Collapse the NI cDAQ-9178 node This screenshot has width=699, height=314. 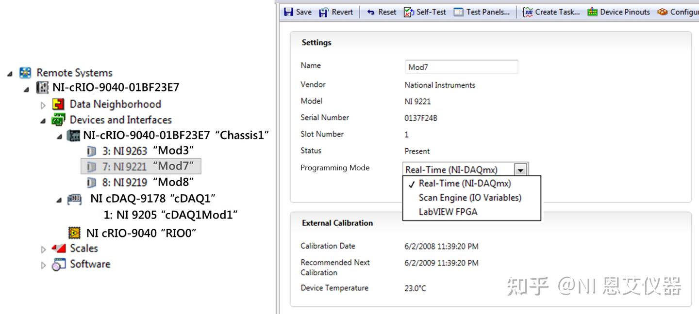point(59,200)
